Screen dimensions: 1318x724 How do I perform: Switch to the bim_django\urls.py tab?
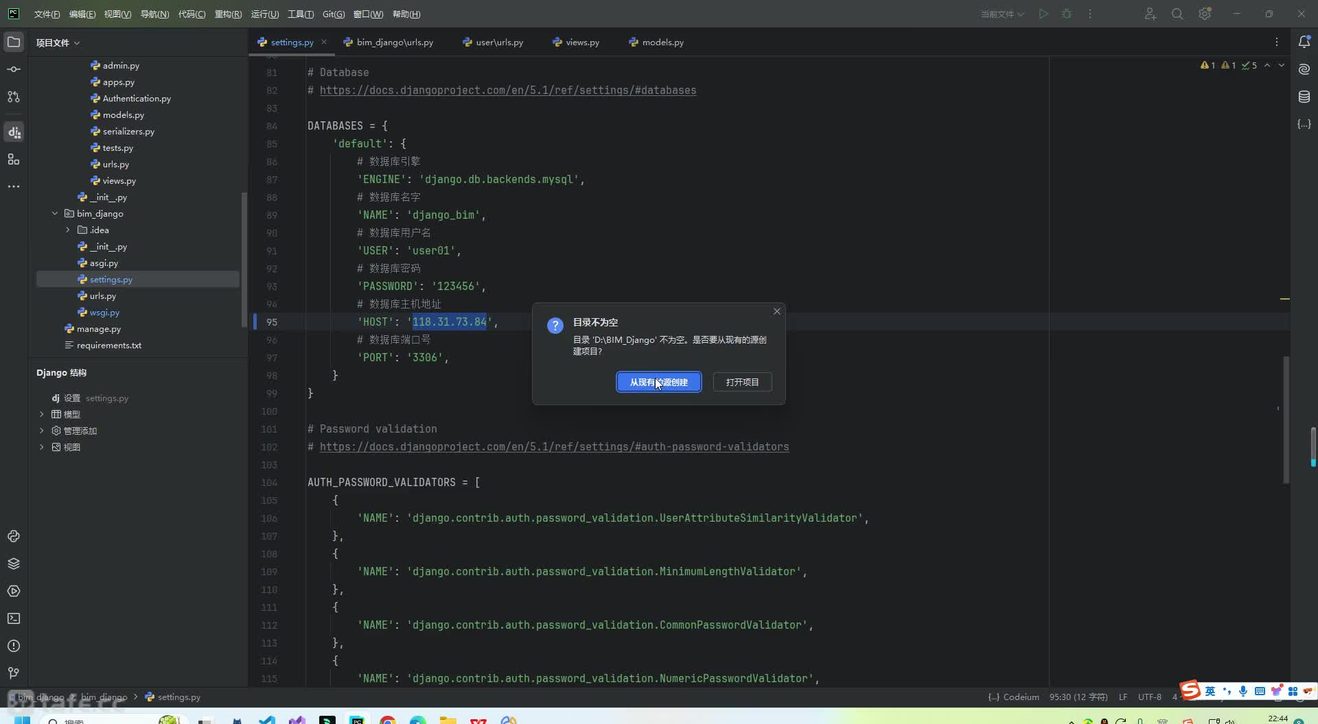[x=389, y=42]
